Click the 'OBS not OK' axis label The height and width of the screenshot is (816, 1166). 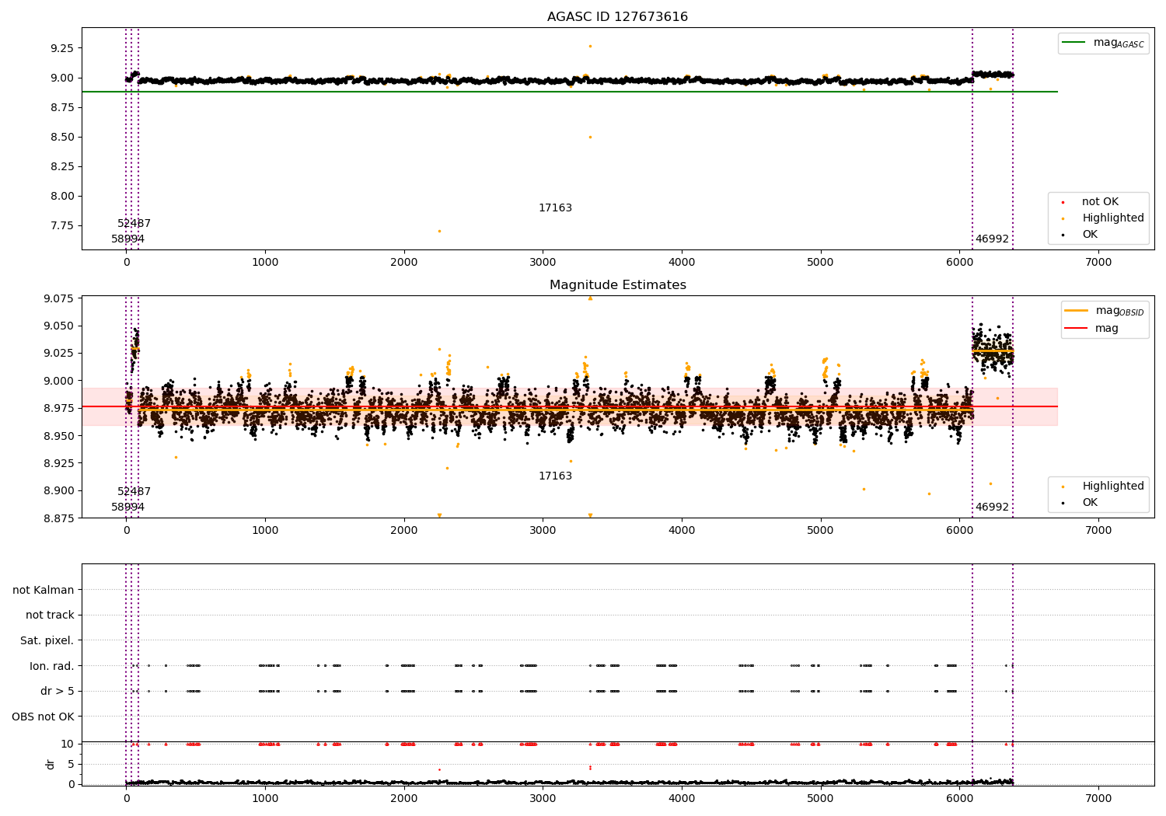(x=43, y=717)
